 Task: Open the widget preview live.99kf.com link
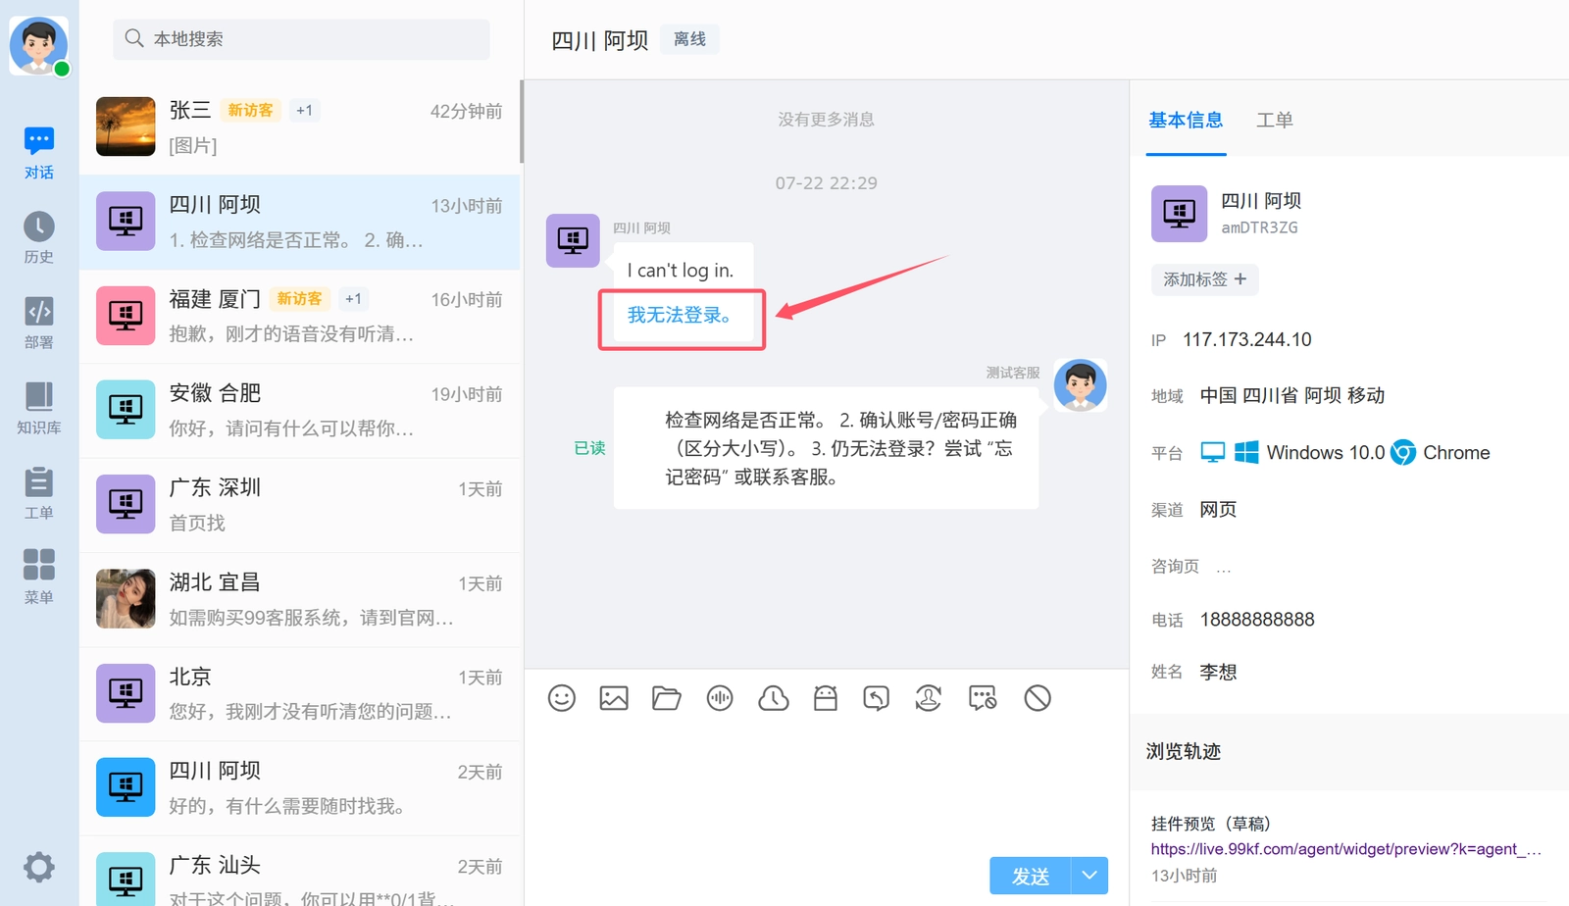coord(1345,849)
